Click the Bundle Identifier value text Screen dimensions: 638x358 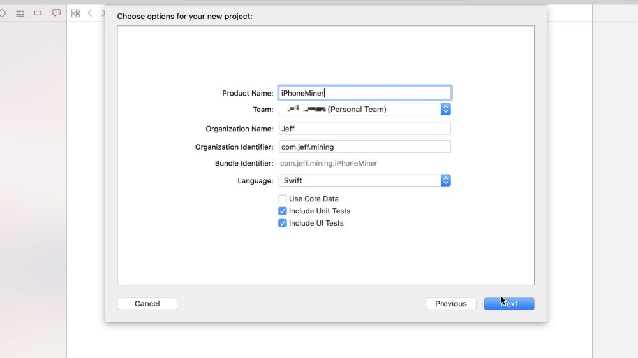click(x=329, y=164)
